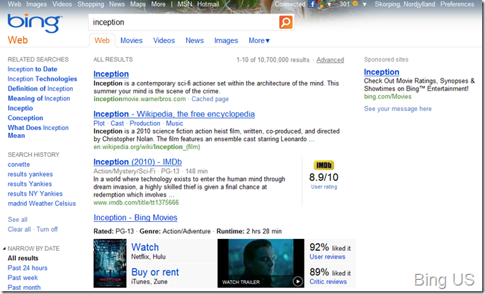Open Hotmail in the top bar
The height and width of the screenshot is (294, 485).
[x=208, y=4]
